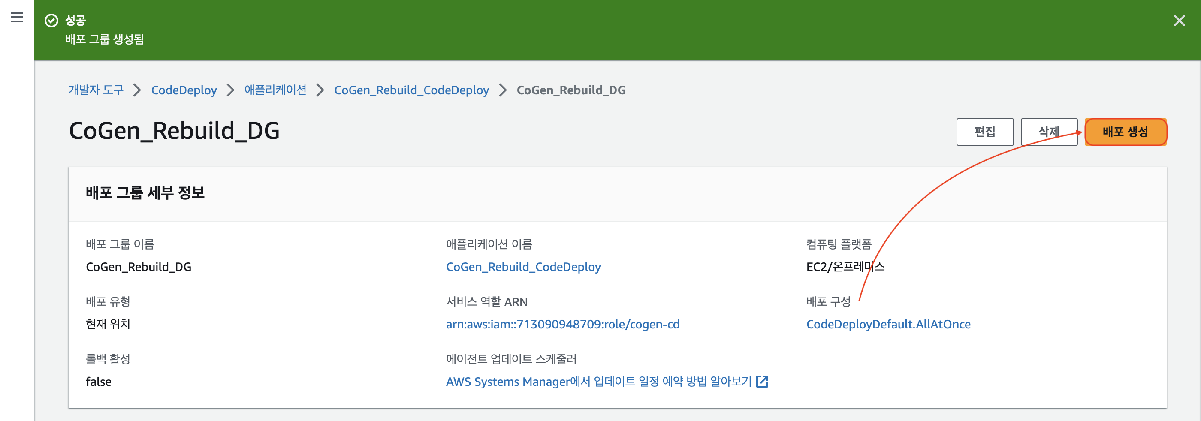The image size is (1201, 421).
Task: Click the CoGen_Rebuild_DG breadcrumb text
Action: pyautogui.click(x=571, y=90)
